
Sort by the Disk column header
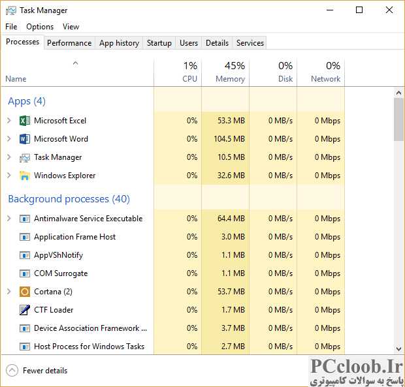(x=273, y=72)
